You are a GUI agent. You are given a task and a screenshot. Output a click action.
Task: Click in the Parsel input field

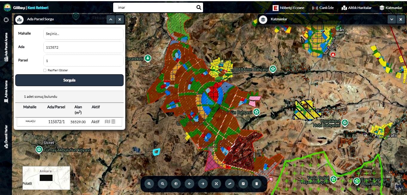tap(83, 61)
